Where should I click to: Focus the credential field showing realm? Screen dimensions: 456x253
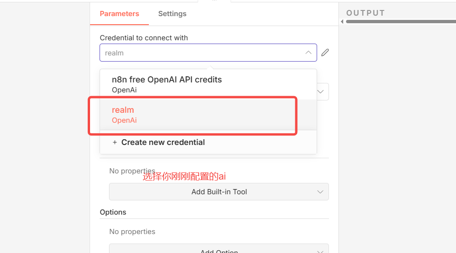click(201, 53)
